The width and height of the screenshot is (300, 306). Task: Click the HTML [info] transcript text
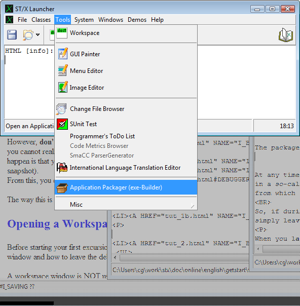[29, 51]
